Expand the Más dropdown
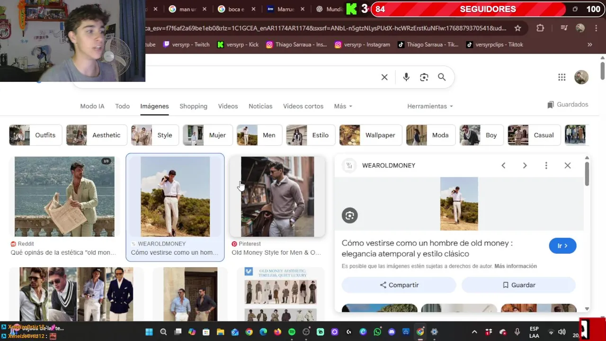Image resolution: width=606 pixels, height=341 pixels. click(343, 106)
